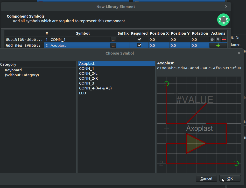The width and height of the screenshot is (246, 188).
Task: Close the Choose Symbol dialog
Action: 239,53
